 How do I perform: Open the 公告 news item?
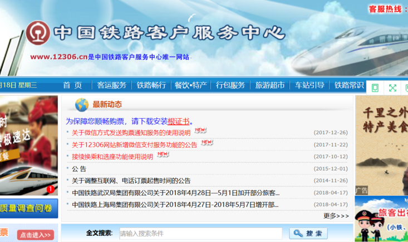point(79,169)
